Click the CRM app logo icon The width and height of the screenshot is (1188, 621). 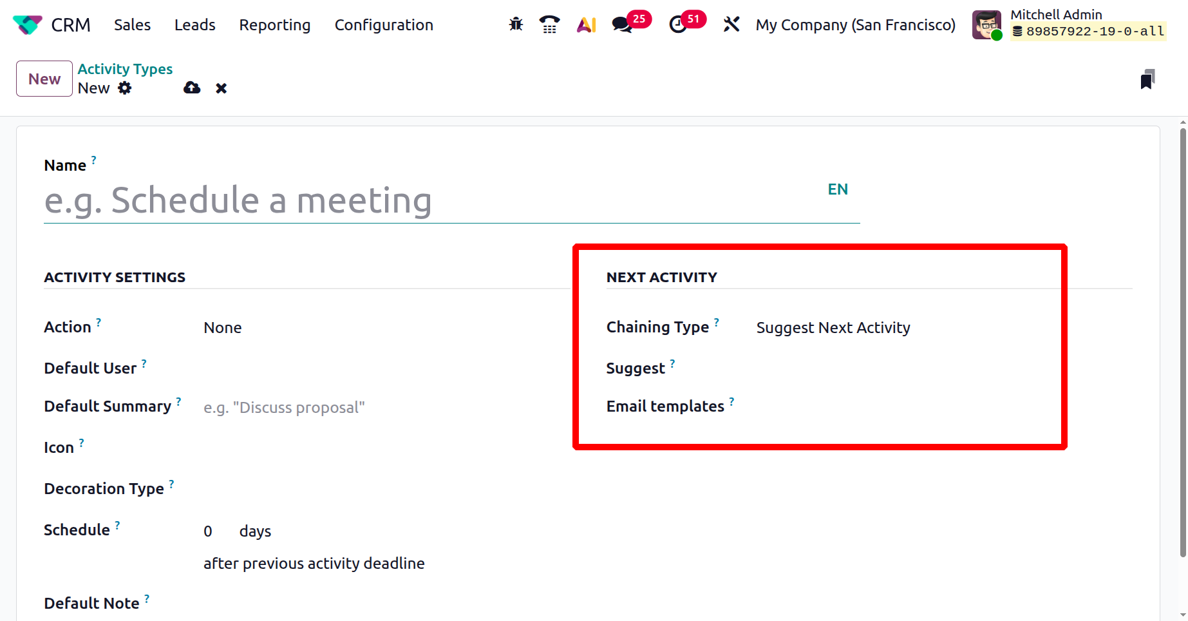27,25
